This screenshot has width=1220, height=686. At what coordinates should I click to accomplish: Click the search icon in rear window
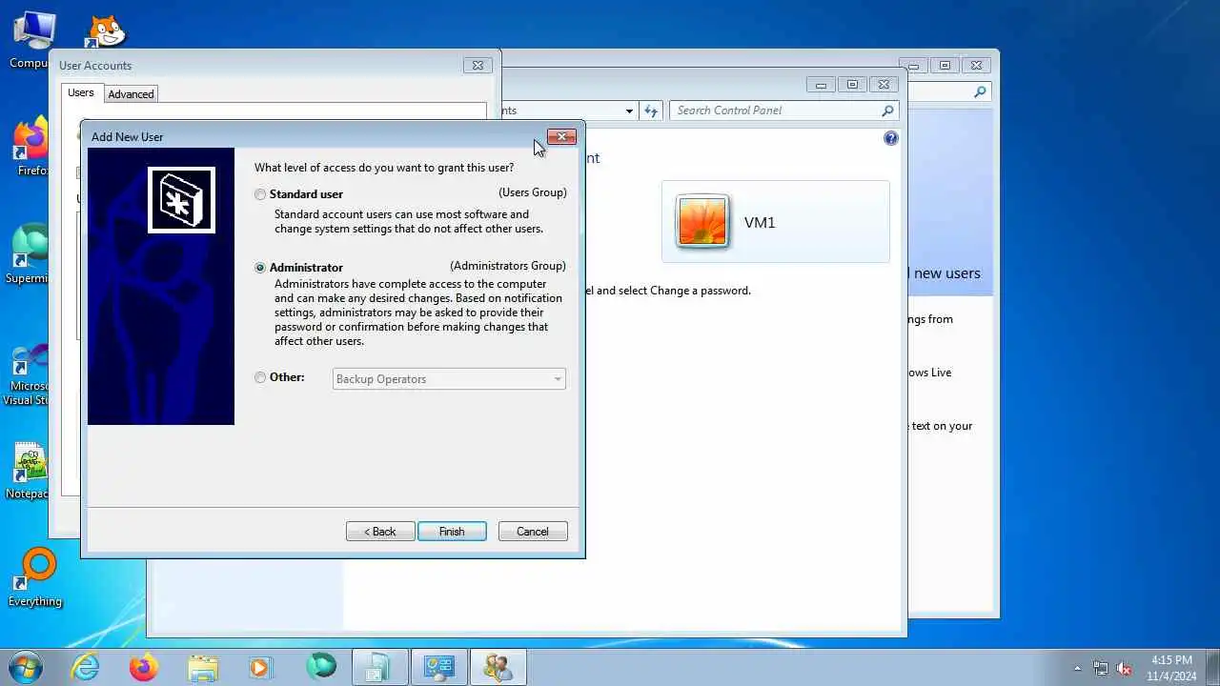coord(980,92)
